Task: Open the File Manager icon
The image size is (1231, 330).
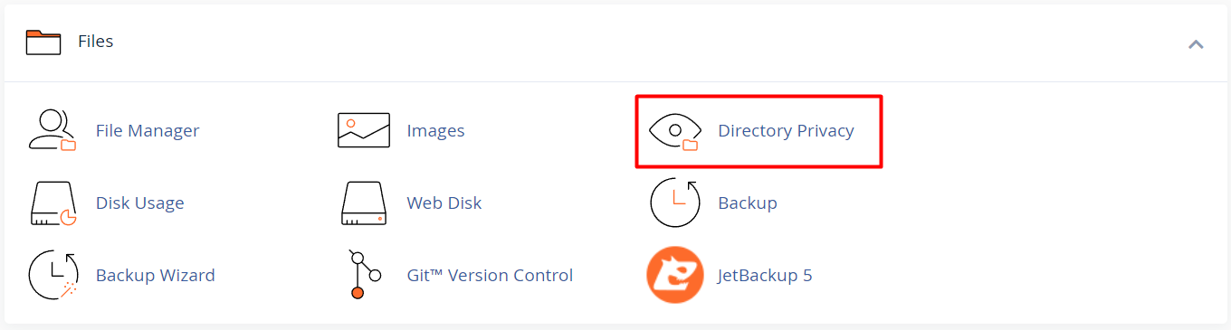Action: (52, 131)
